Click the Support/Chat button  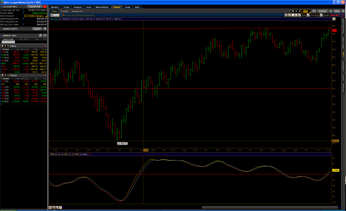point(34,7)
